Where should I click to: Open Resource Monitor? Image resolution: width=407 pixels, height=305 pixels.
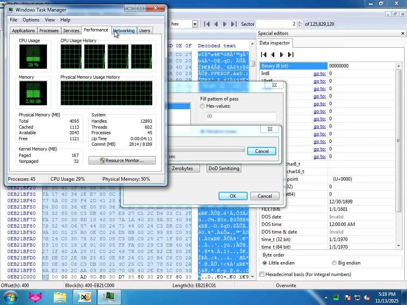(122, 160)
